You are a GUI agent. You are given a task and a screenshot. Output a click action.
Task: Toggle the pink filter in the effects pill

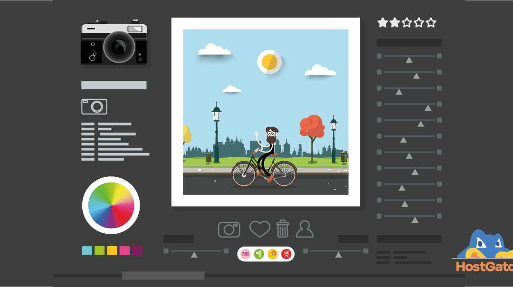[246, 253]
